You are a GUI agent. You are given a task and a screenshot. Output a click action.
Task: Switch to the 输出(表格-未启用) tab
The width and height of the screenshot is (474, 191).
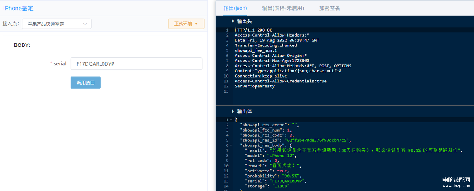[x=282, y=8]
